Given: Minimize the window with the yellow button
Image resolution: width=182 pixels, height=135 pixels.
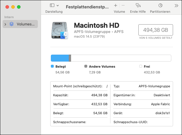Looking at the screenshot, I should [x=13, y=7].
